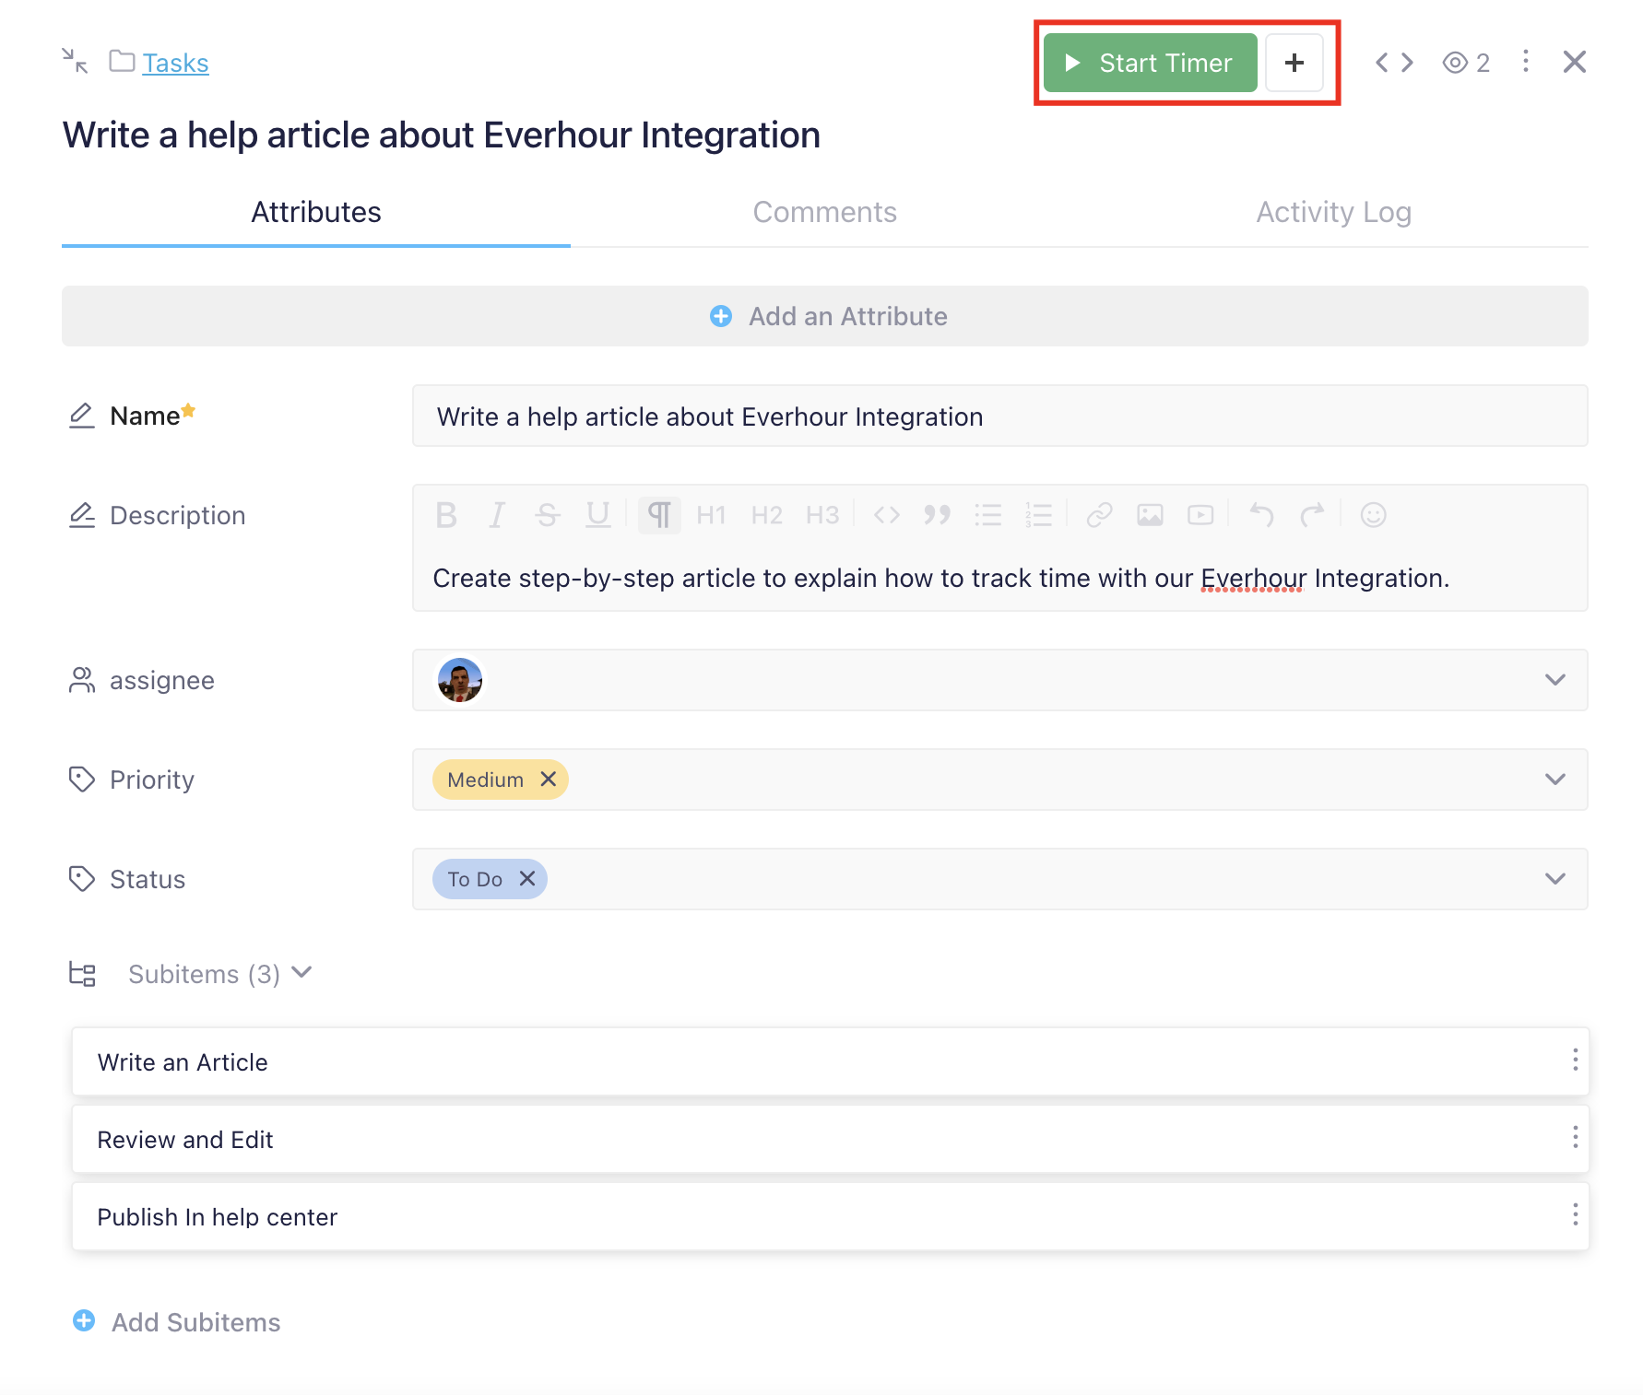
Task: Switch to the Comments tab
Action: [824, 213]
